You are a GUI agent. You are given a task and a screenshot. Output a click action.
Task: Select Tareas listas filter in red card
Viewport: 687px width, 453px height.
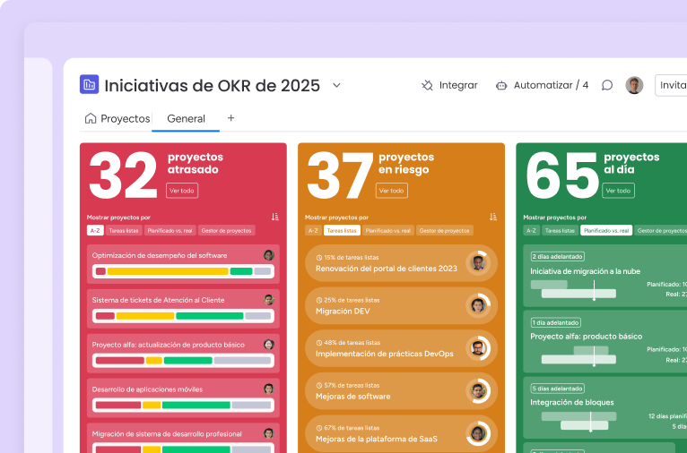tap(124, 230)
